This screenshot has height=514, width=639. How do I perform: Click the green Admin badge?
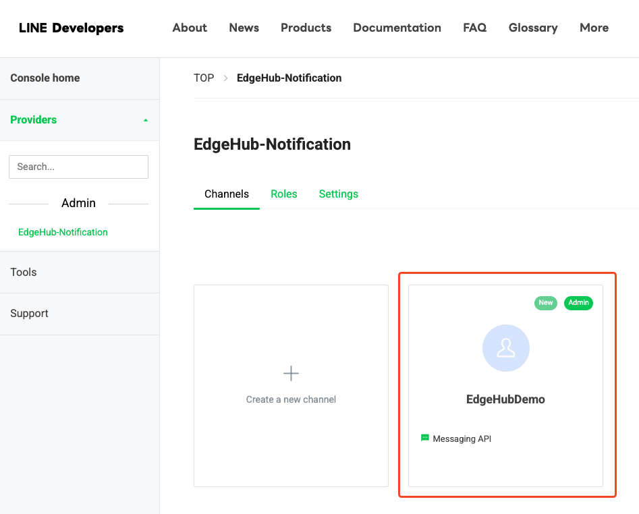[578, 303]
